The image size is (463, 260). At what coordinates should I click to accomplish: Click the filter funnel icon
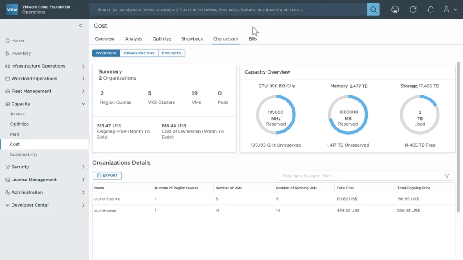[x=446, y=176]
